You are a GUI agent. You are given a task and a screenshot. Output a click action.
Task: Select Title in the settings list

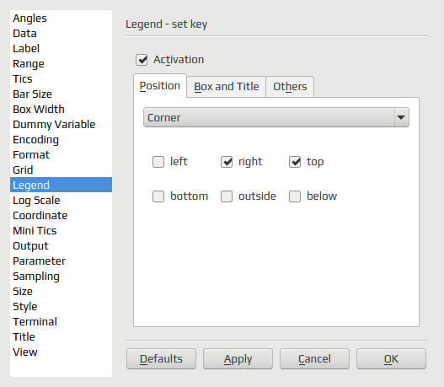(61, 337)
